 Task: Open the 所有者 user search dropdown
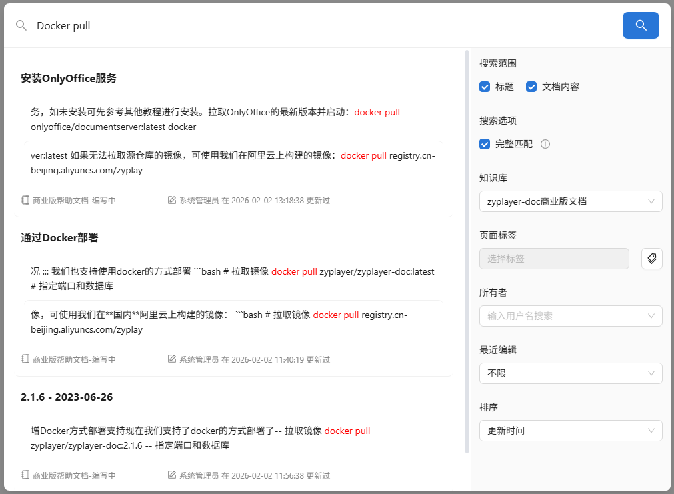(x=571, y=316)
